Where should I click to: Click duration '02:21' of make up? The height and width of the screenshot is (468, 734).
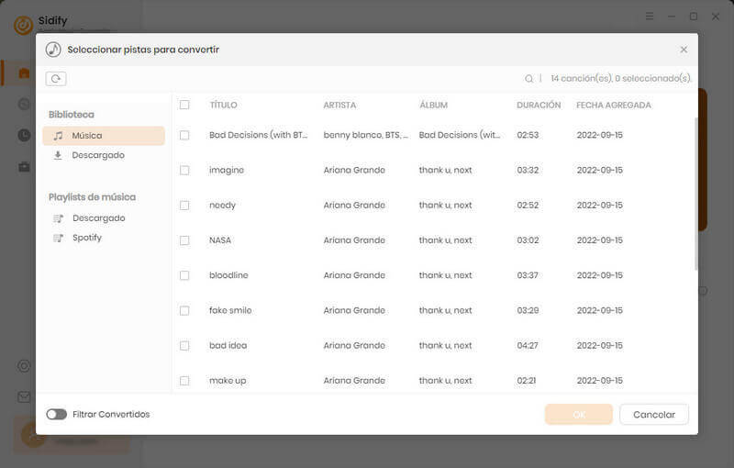tap(526, 381)
